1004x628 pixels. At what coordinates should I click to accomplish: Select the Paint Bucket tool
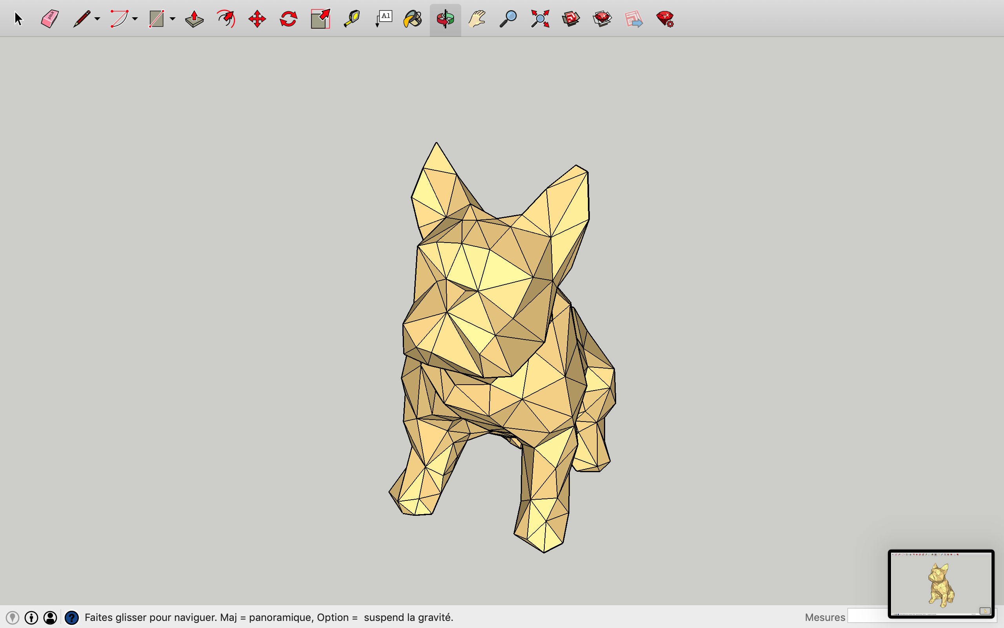point(413,19)
